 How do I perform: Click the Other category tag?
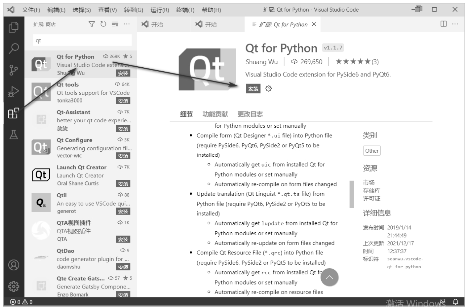372,151
